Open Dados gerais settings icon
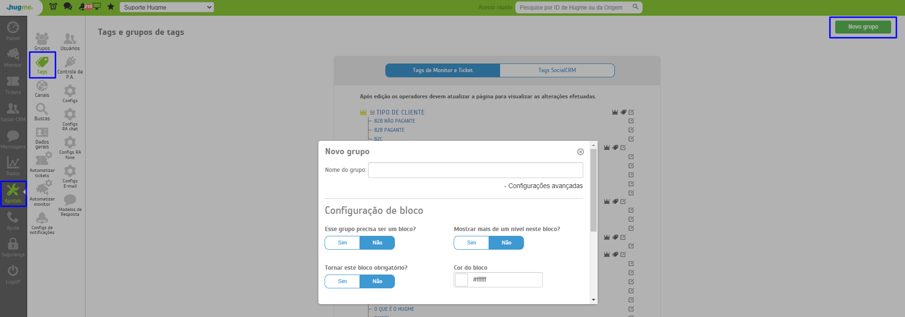The width and height of the screenshot is (905, 317). tap(42, 138)
